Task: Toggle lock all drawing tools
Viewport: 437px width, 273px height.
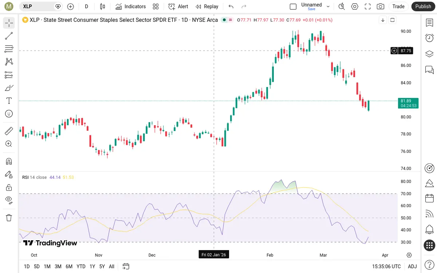Action: [x=9, y=187]
